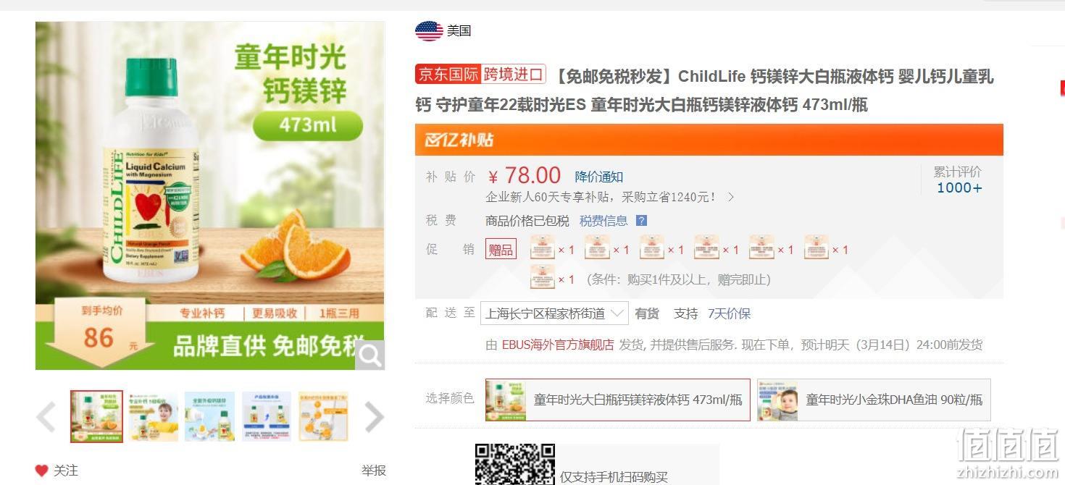Click the 降价通知 price alert link

pos(599,177)
